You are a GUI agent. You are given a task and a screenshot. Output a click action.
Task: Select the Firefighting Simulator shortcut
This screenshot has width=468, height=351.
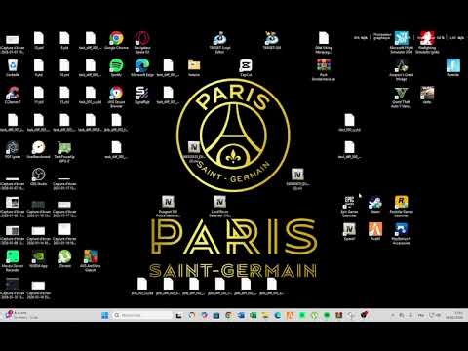pyautogui.click(x=428, y=42)
